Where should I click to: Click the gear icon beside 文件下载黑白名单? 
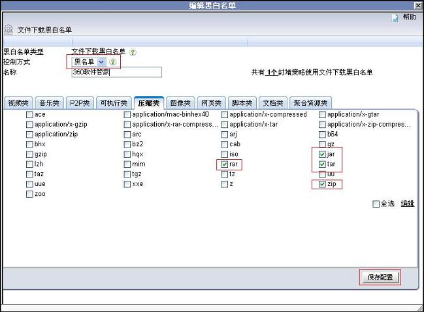coord(8,29)
